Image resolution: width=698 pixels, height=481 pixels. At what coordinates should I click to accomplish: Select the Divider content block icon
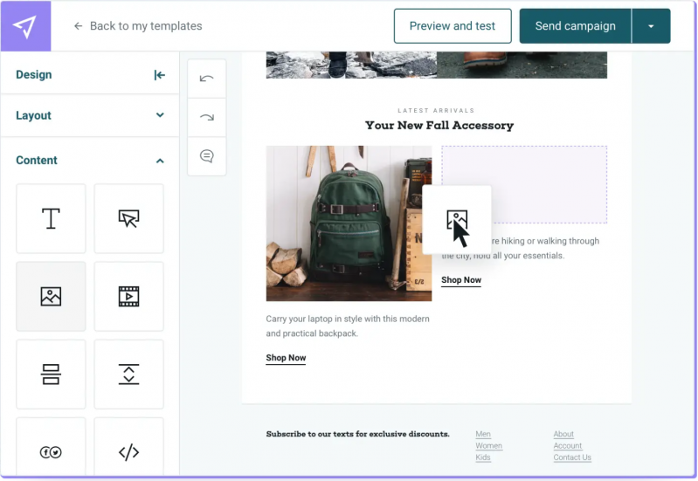coord(51,374)
